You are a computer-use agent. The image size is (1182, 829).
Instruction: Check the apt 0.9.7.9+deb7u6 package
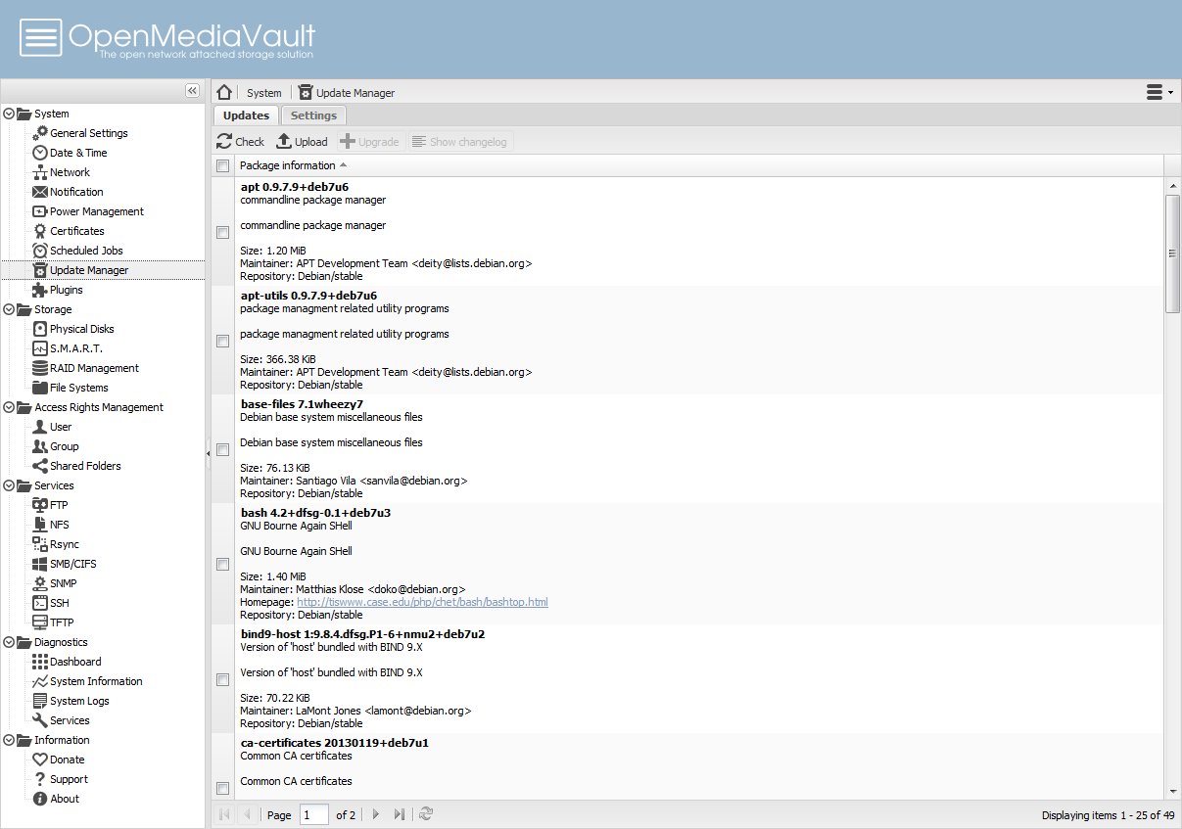pyautogui.click(x=223, y=232)
